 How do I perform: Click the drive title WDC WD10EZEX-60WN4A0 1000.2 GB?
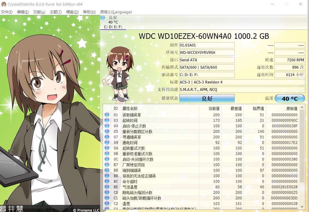204,36
